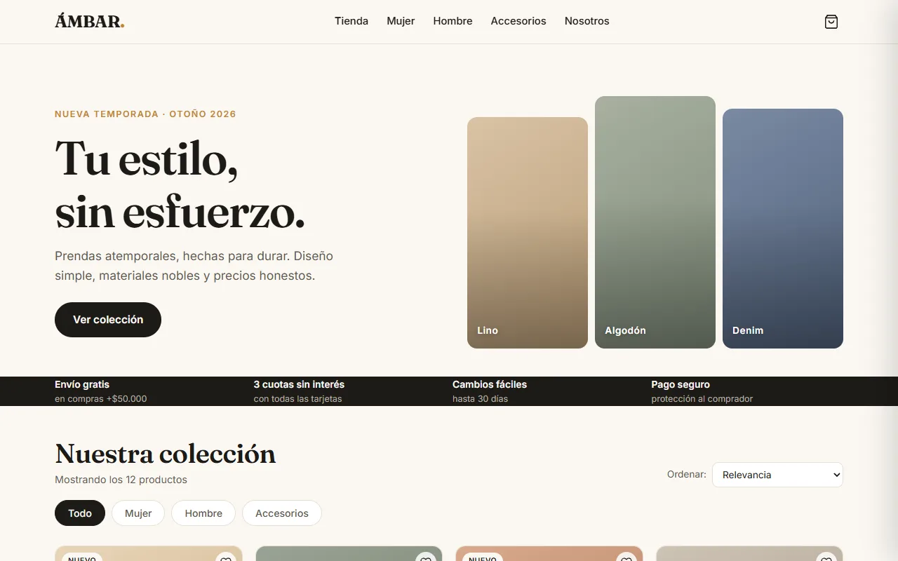898x561 pixels.
Task: Filter the collection by Hombre pill
Action: [x=203, y=513]
